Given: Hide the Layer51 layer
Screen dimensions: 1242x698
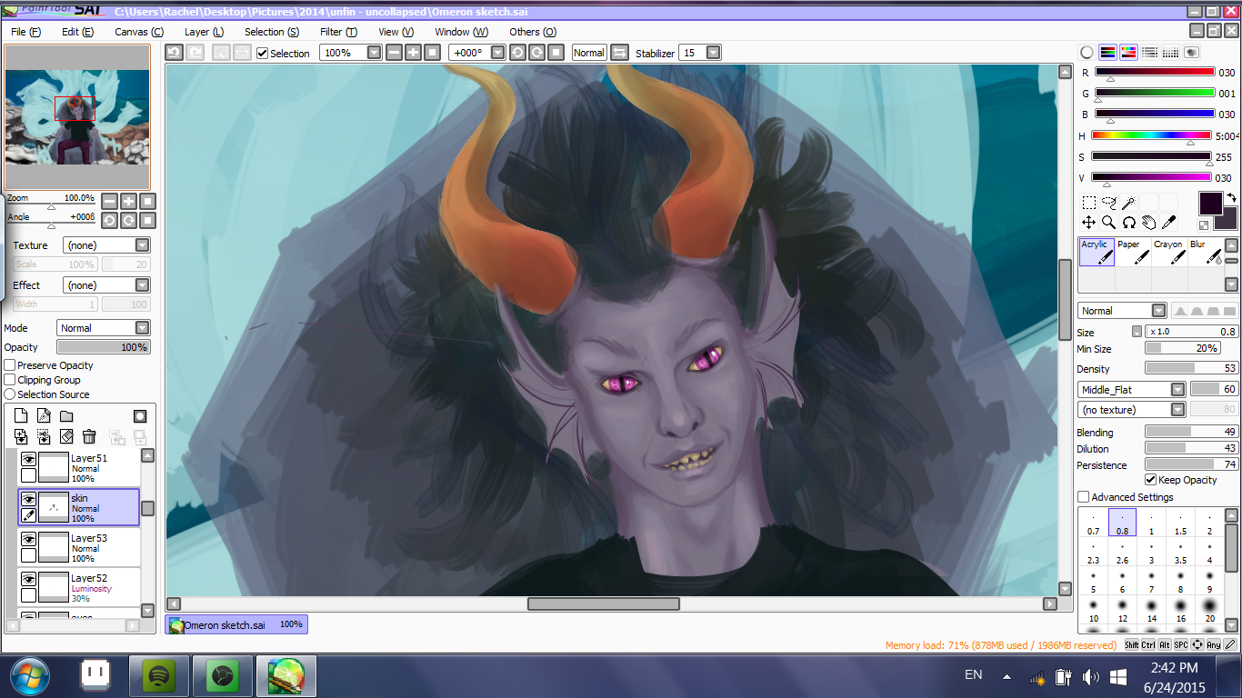Looking at the screenshot, I should click(29, 459).
